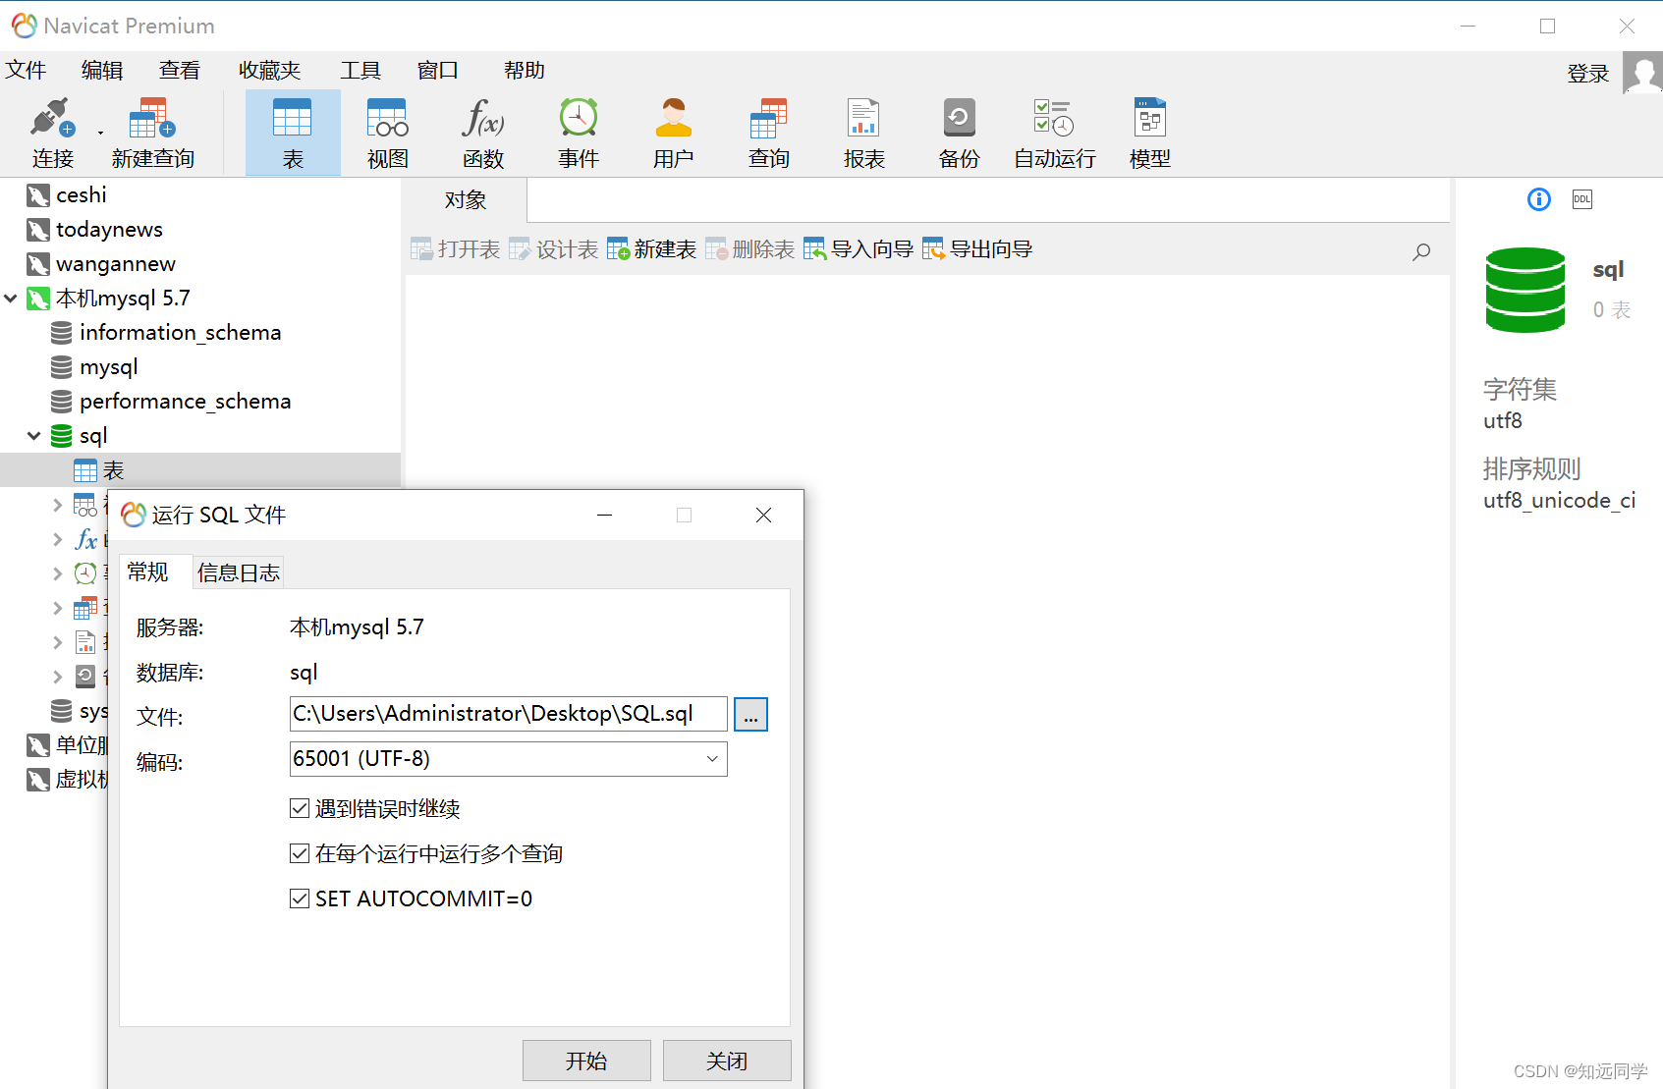
Task: Collapse the 本机mysql 5.7 connection node
Action: click(x=11, y=298)
